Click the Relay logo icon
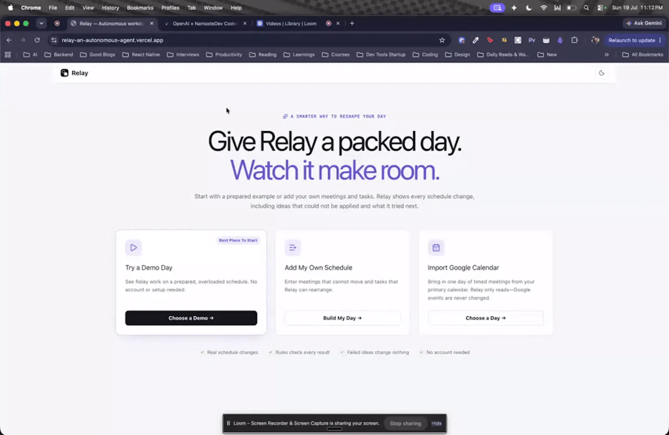The width and height of the screenshot is (669, 435). (x=64, y=73)
